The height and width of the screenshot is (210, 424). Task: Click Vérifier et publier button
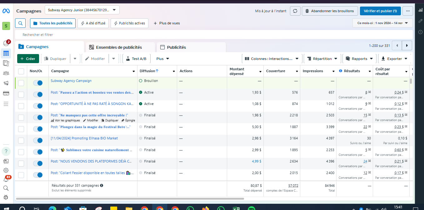(x=380, y=11)
